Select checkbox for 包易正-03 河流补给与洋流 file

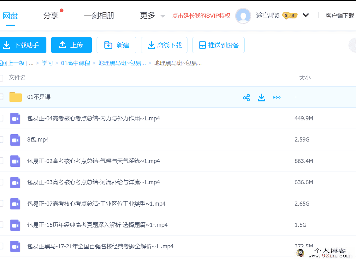pyautogui.click(x=1, y=182)
